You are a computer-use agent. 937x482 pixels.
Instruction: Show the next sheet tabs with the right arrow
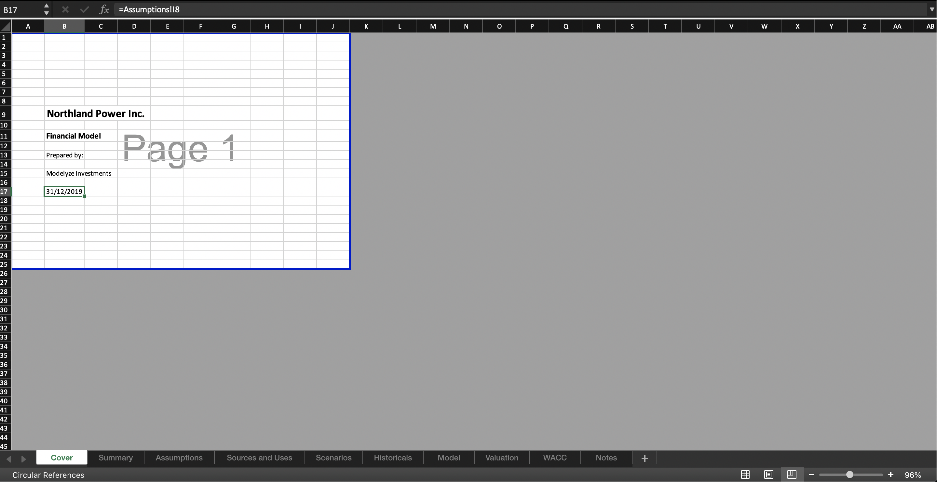pyautogui.click(x=24, y=459)
